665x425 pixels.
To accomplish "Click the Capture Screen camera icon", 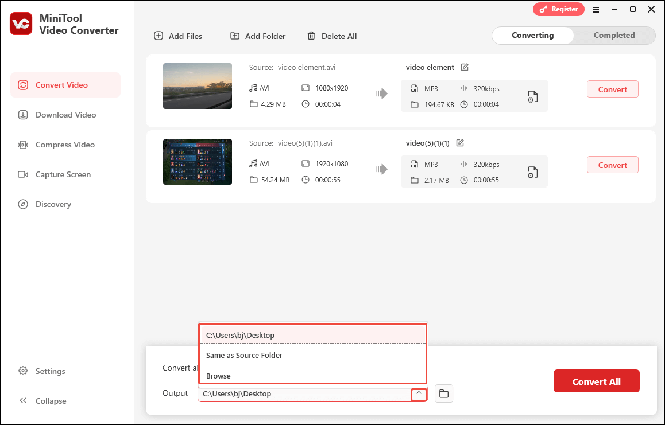I will pyautogui.click(x=23, y=174).
